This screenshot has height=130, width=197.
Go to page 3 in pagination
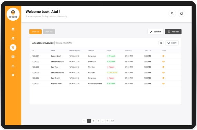click(x=98, y=121)
